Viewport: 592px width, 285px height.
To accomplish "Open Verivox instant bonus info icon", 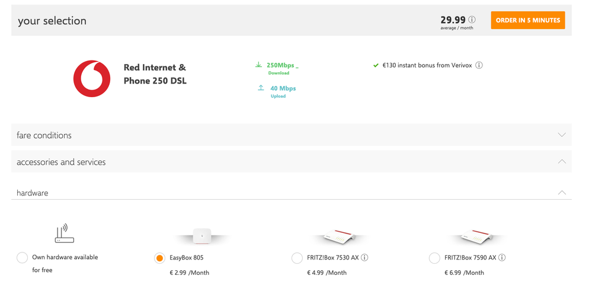I will pyautogui.click(x=479, y=65).
